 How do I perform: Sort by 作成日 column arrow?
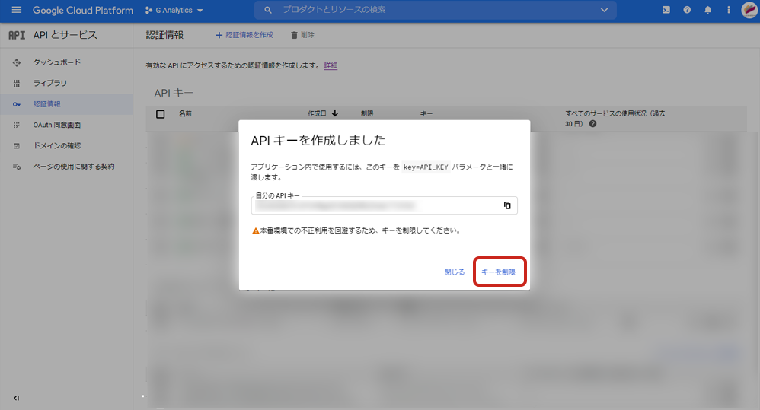pyautogui.click(x=334, y=113)
